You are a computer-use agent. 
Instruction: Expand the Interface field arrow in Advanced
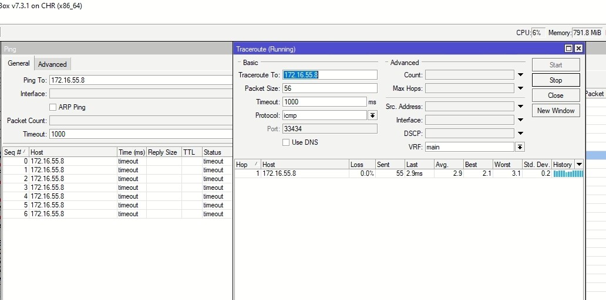point(520,120)
